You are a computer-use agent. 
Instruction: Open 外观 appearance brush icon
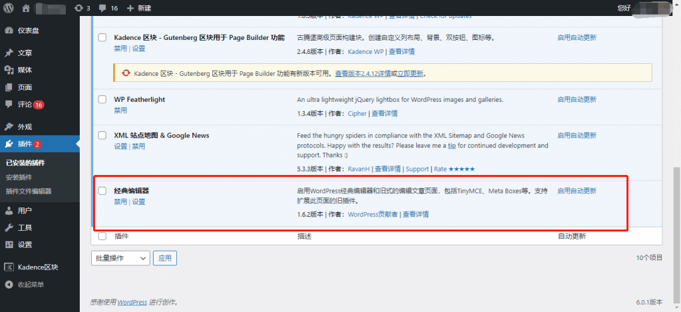(9, 127)
